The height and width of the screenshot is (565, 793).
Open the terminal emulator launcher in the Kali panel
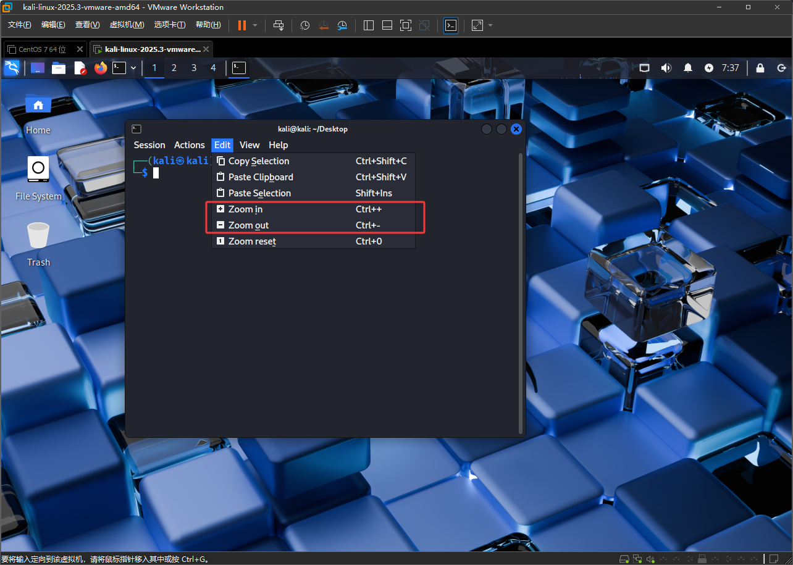(x=119, y=68)
